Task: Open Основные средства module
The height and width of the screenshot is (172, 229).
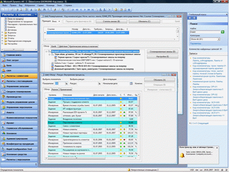Action: pos(19,154)
